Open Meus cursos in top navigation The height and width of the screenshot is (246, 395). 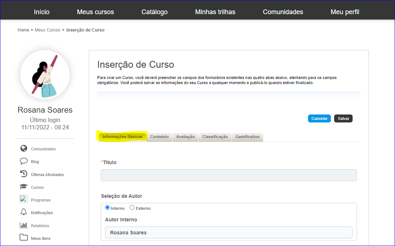tap(95, 12)
